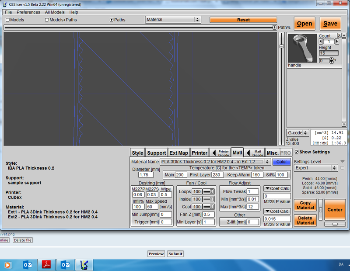
Task: Click the model Height input field
Action: [329, 53]
